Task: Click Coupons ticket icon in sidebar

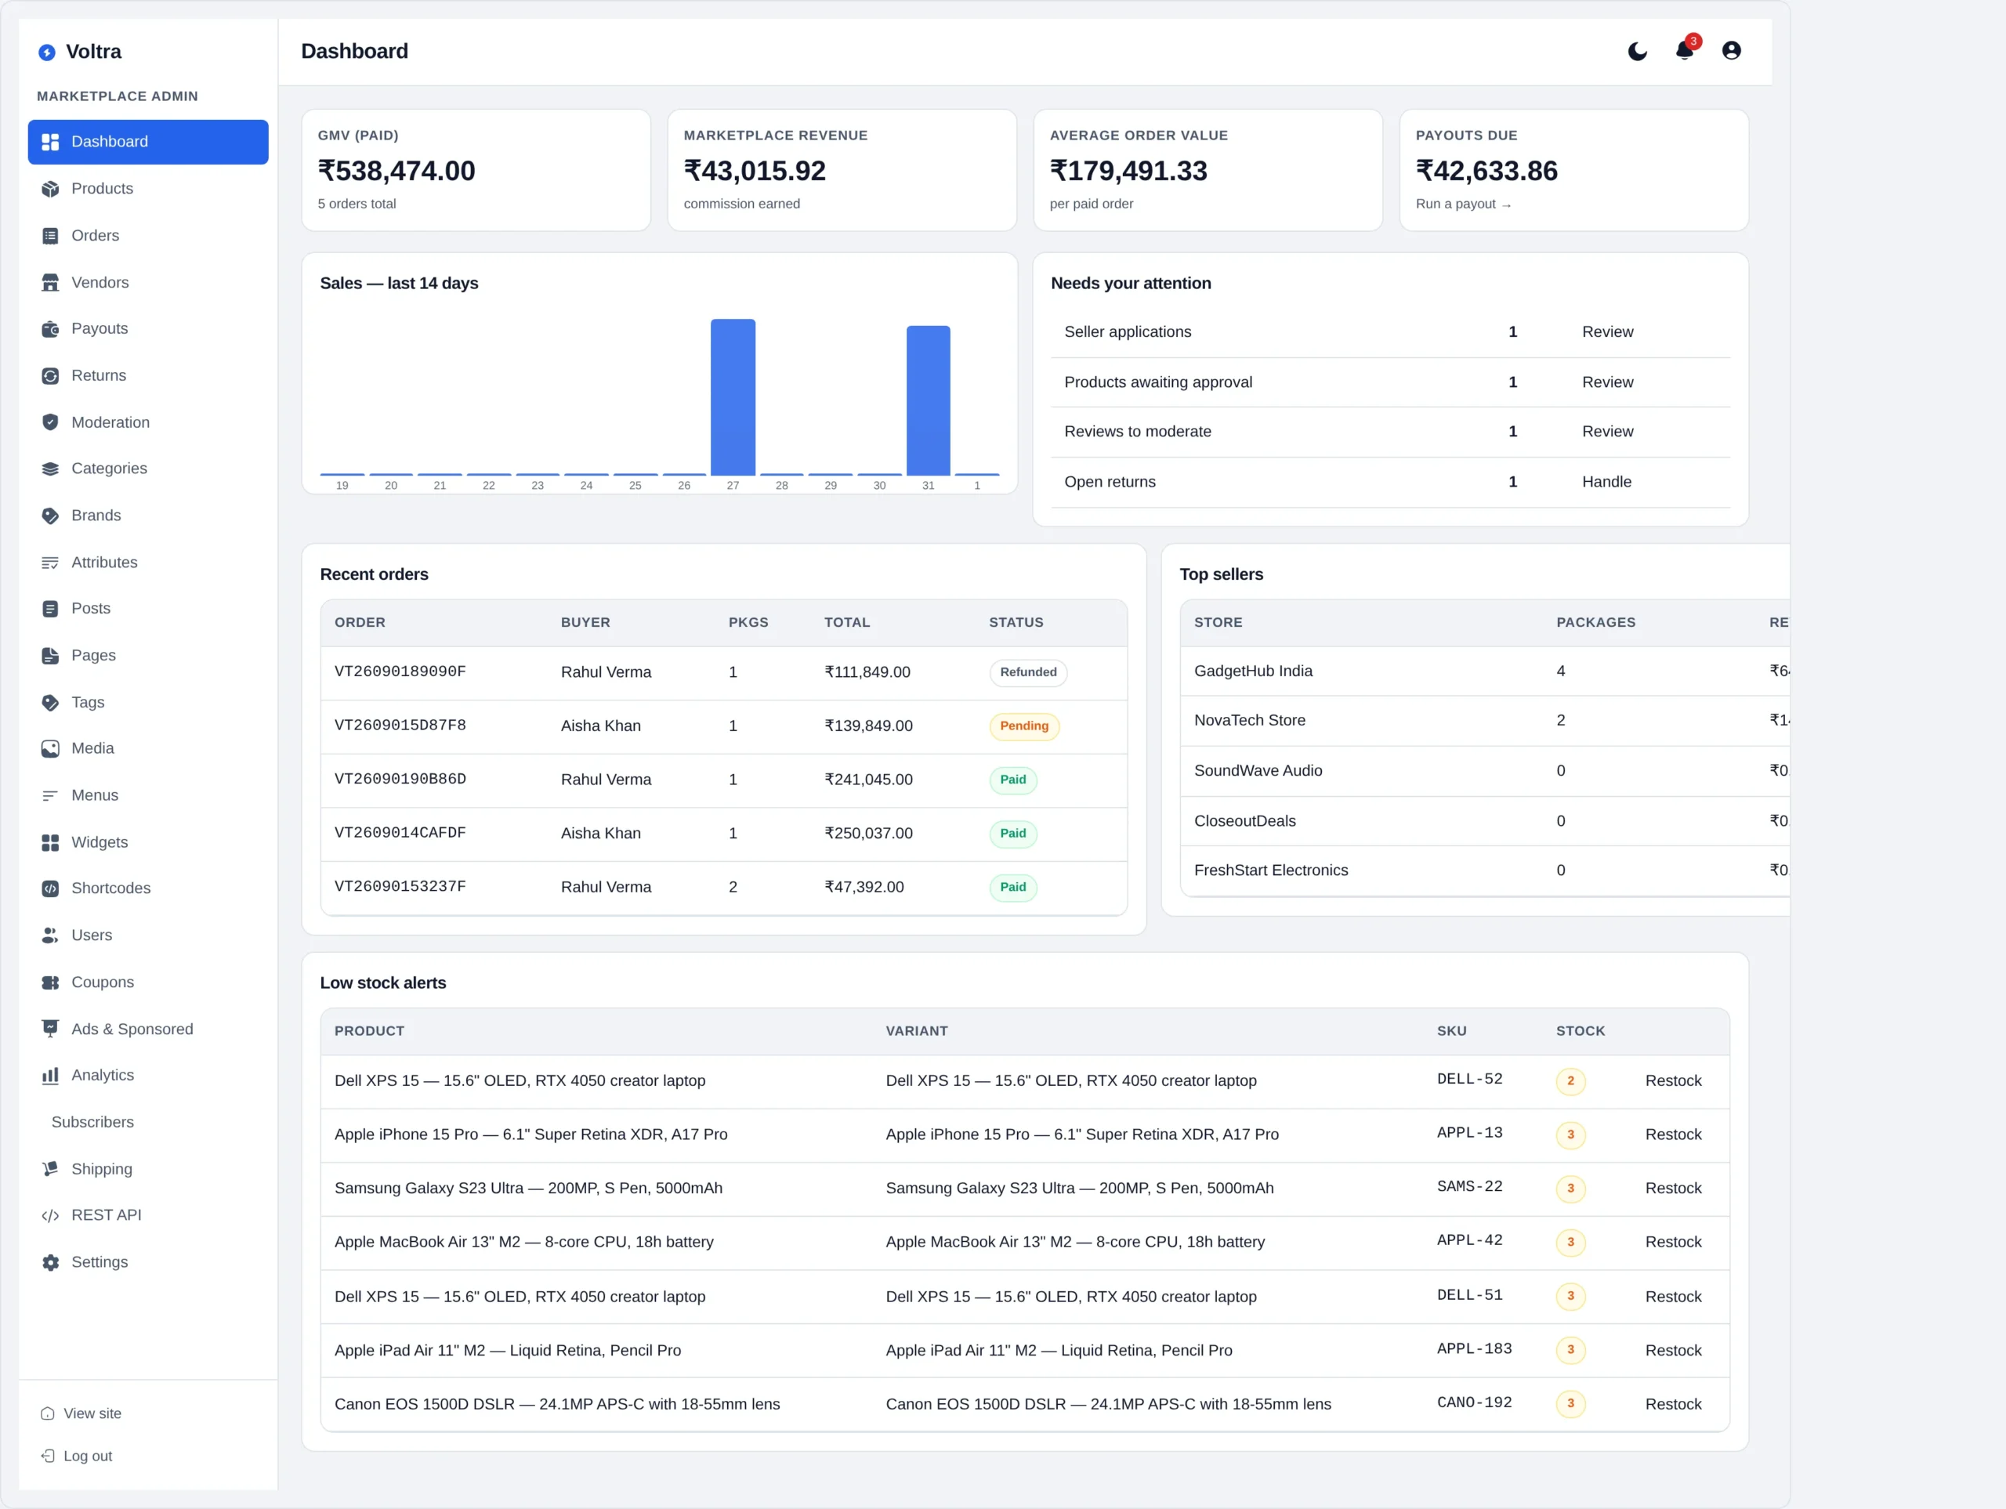Action: pyautogui.click(x=51, y=983)
